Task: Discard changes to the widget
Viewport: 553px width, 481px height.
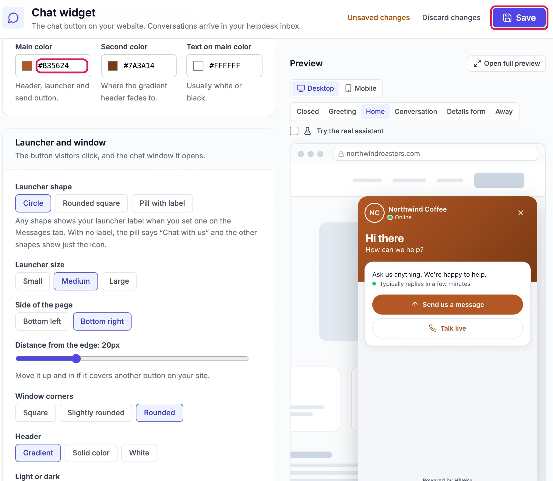Action: click(451, 18)
